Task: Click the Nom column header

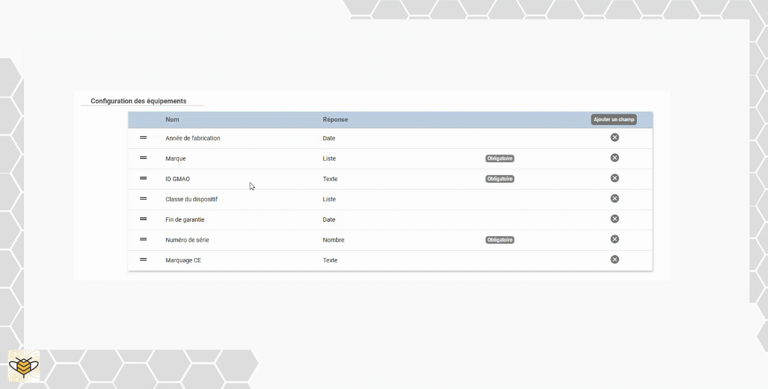Action: coord(172,119)
